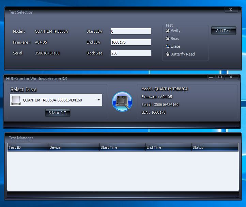Click the HDDScan window resize grip
Screen dimensions: 246x207
pyautogui.click(x=238, y=126)
